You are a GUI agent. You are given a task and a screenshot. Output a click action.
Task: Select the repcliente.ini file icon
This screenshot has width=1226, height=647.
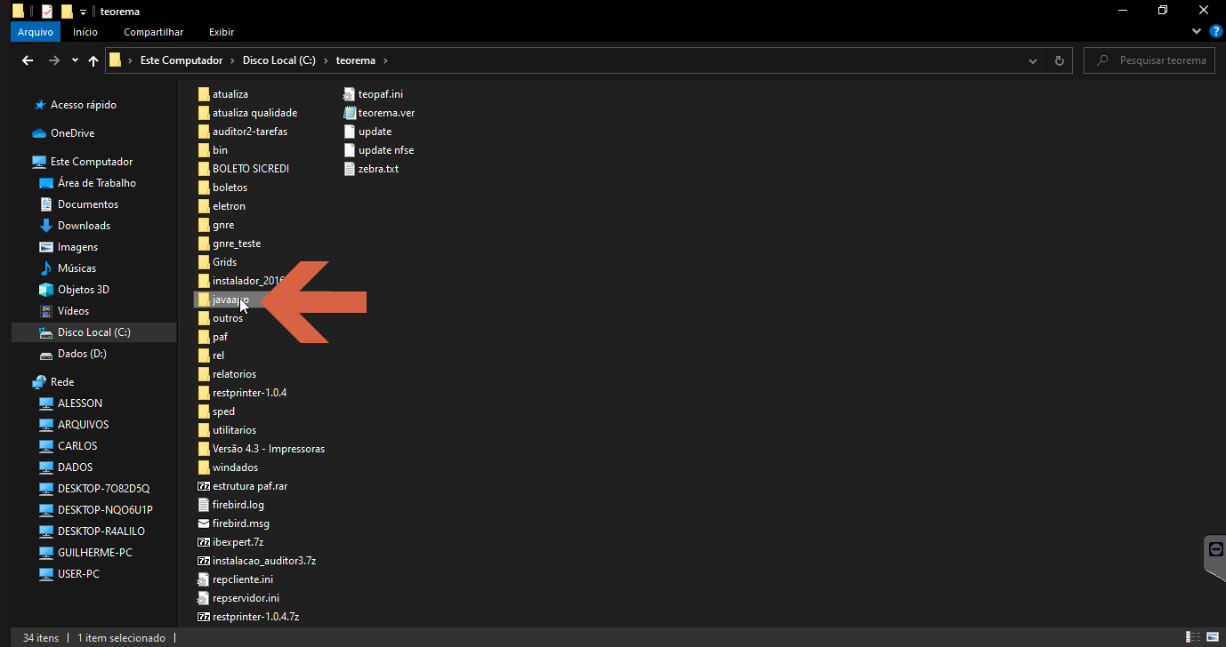click(204, 579)
